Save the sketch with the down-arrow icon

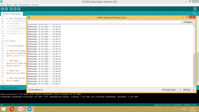19,9
